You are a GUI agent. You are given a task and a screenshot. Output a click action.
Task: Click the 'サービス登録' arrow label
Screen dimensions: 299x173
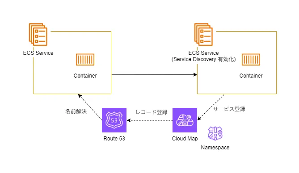229,109
